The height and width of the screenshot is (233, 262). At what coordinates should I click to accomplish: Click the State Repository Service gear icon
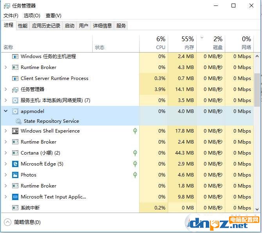(x=18, y=121)
